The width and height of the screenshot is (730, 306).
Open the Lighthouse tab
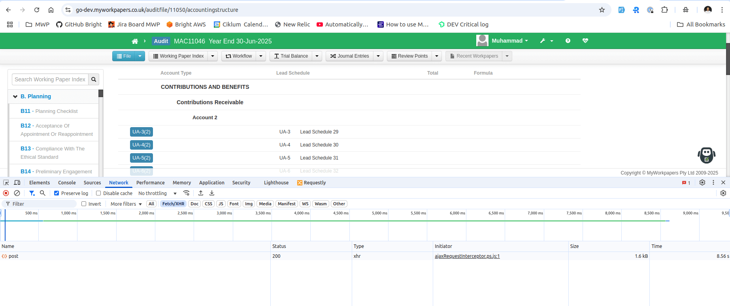pyautogui.click(x=276, y=182)
